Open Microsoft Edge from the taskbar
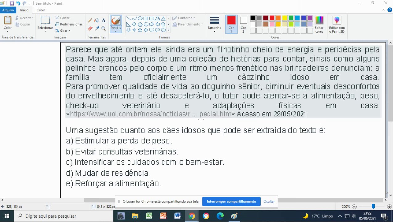 (220, 216)
